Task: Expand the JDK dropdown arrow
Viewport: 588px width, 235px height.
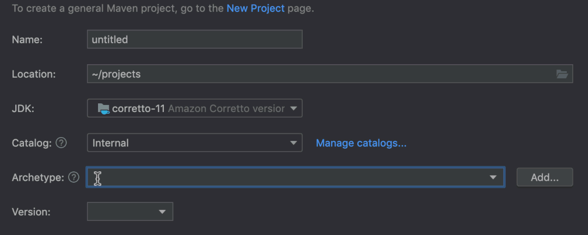Action: pos(293,108)
